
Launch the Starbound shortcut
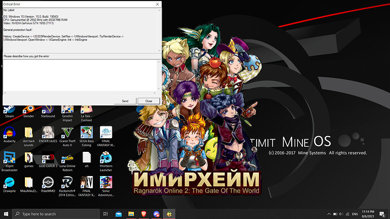48,112
